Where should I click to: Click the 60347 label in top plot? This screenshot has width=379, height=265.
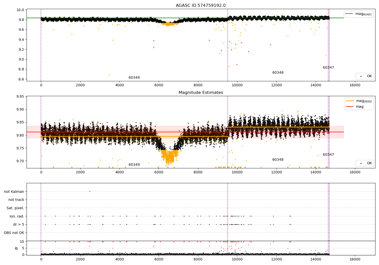pyautogui.click(x=328, y=68)
